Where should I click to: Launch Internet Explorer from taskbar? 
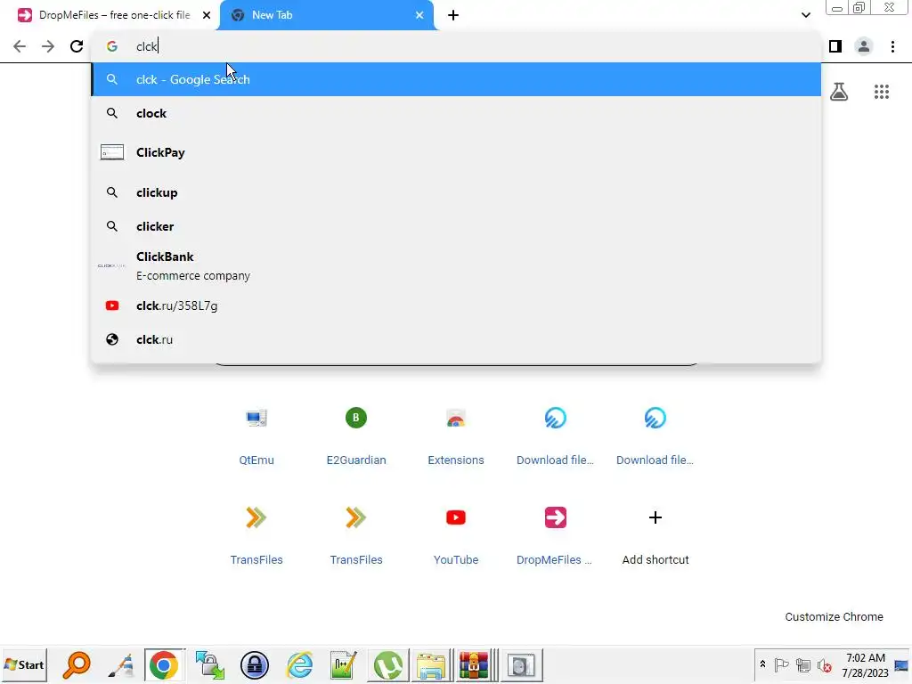tap(299, 665)
